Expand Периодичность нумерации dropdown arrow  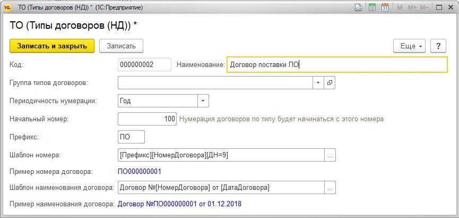coord(203,101)
